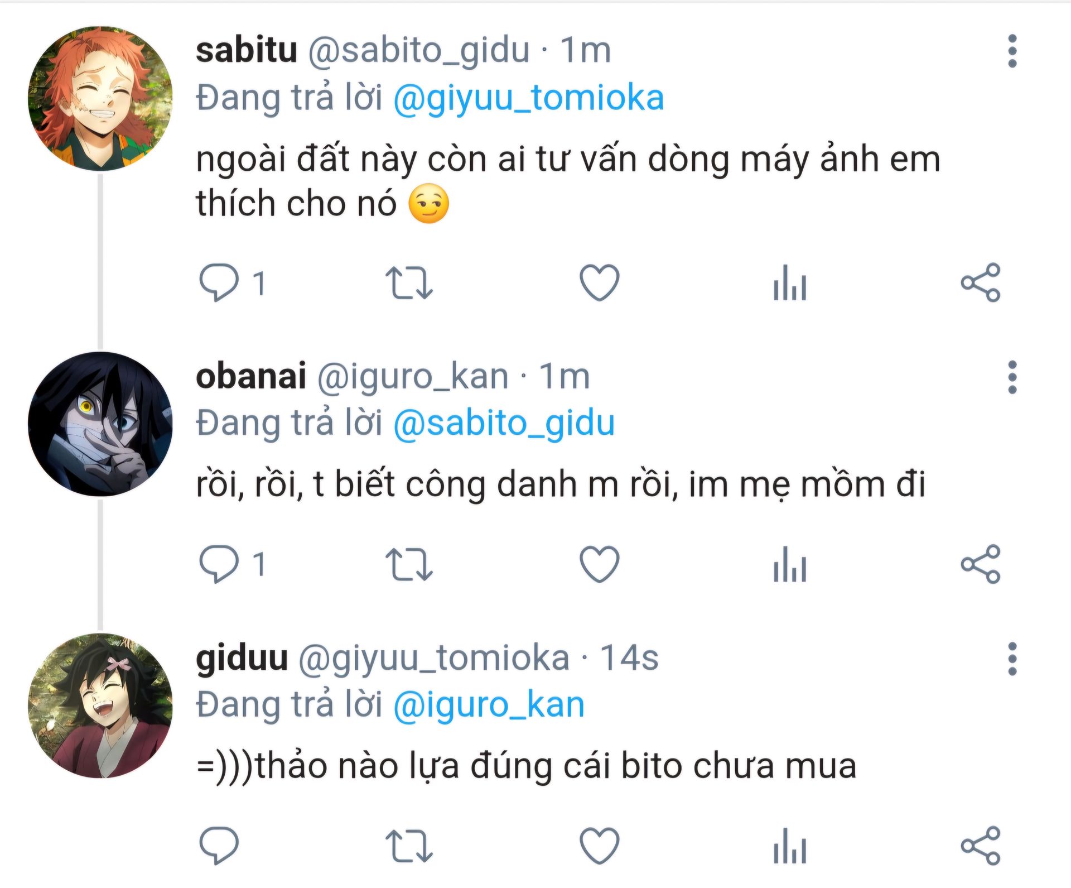The width and height of the screenshot is (1071, 888).
Task: Open more options for giduu's tweet
Action: tap(1012, 659)
